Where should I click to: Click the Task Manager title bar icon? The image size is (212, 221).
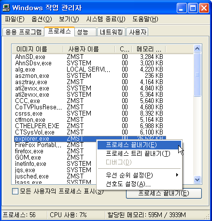[x=6, y=8]
